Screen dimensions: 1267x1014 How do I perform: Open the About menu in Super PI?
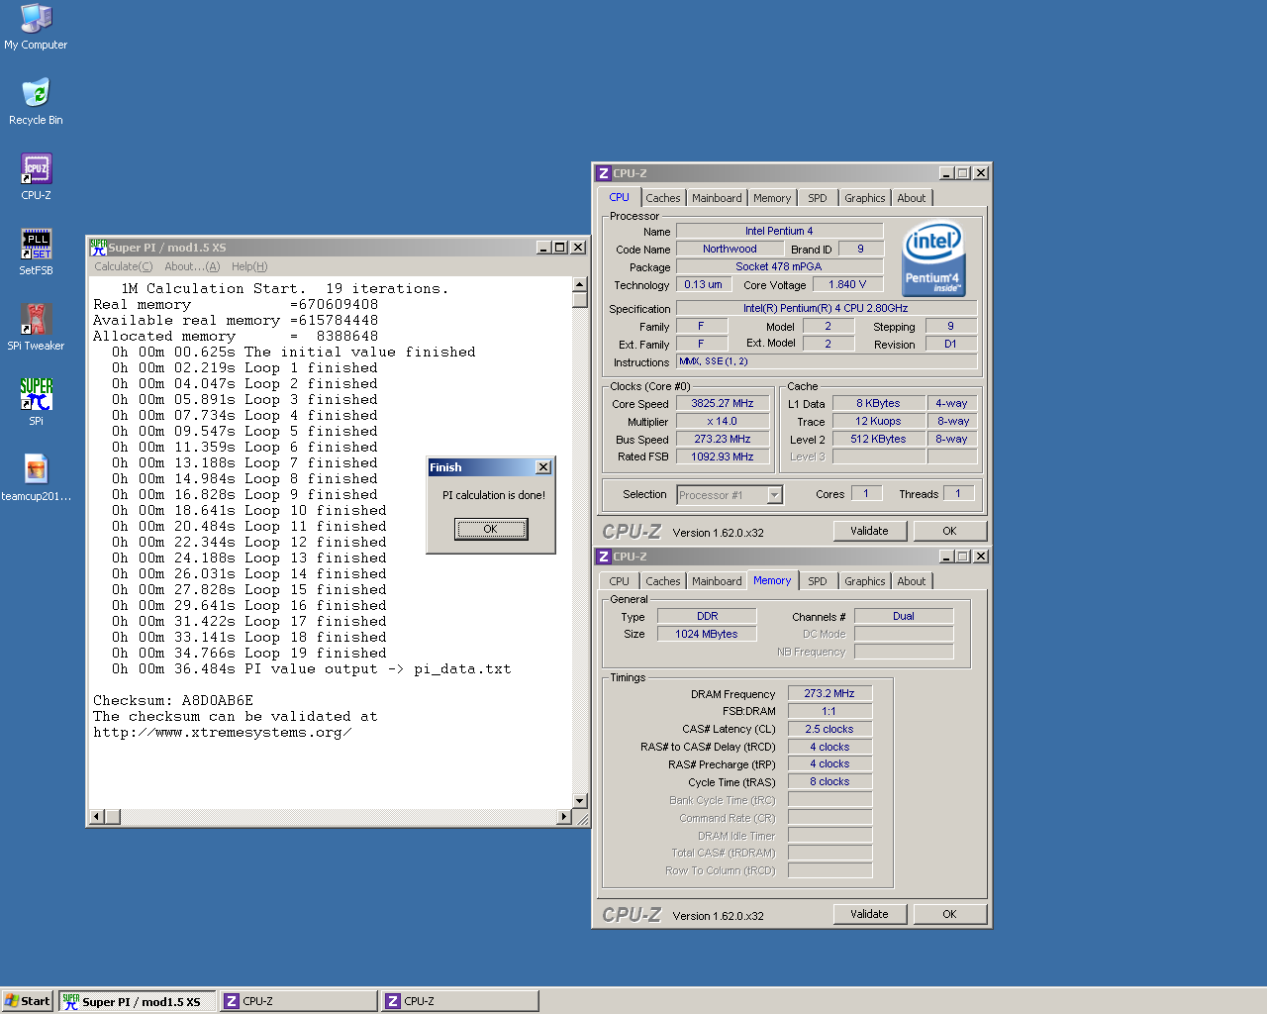click(192, 266)
